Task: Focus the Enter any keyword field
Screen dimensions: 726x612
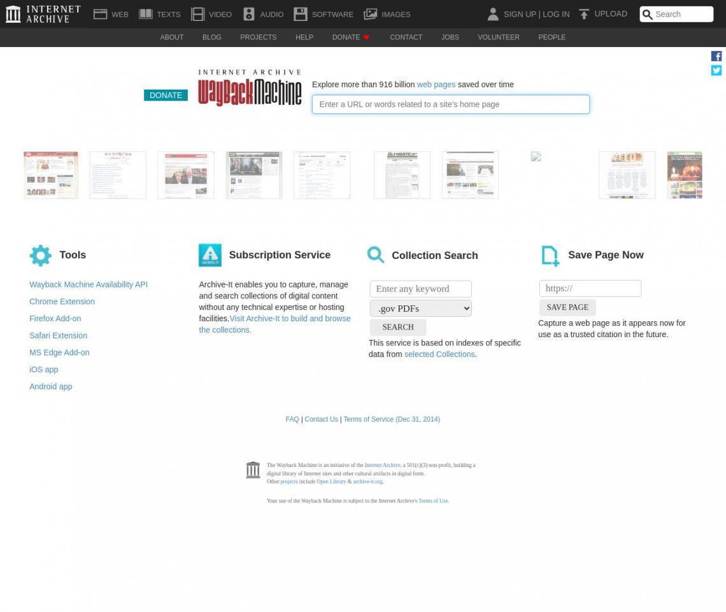Action: [420, 289]
